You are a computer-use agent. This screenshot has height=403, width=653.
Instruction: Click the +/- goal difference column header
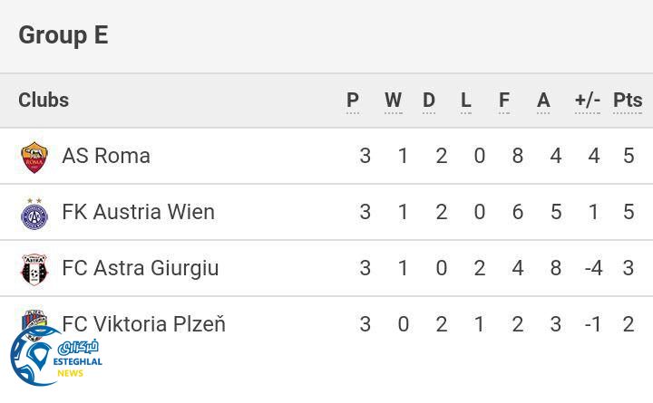[588, 101]
